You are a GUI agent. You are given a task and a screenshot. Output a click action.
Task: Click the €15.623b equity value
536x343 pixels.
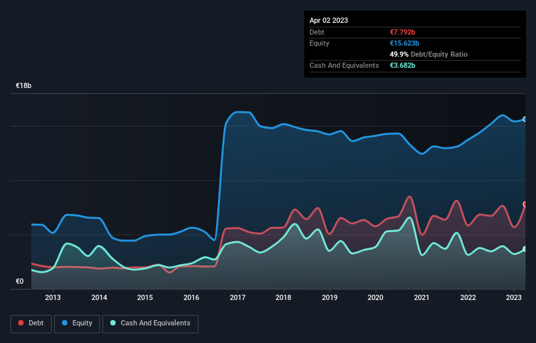(404, 43)
